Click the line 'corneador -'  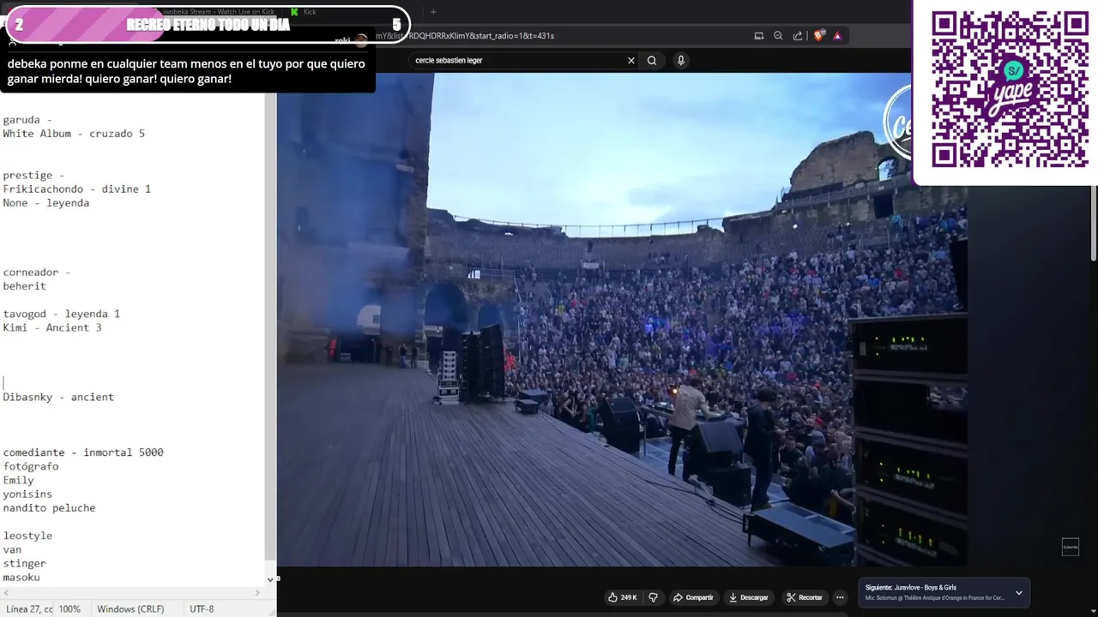pyautogui.click(x=37, y=273)
